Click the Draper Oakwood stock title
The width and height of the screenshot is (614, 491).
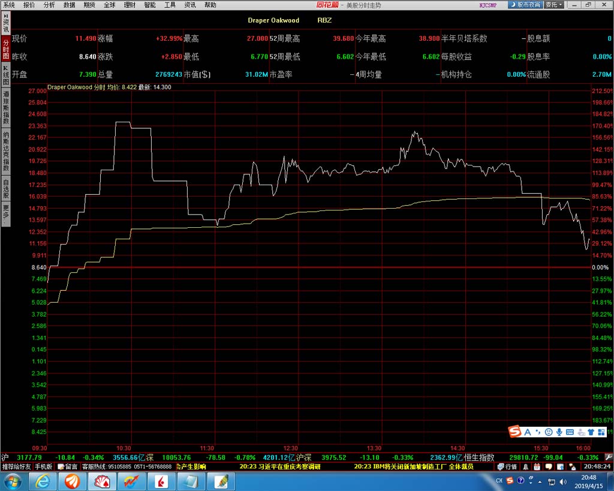tap(273, 20)
